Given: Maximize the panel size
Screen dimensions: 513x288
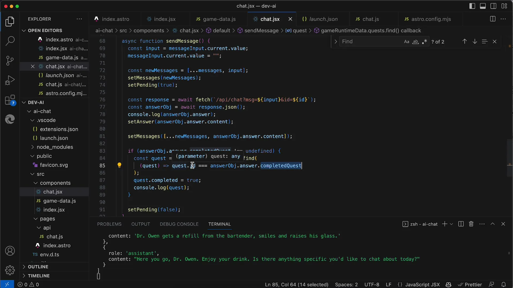Looking at the screenshot, I should point(493,224).
